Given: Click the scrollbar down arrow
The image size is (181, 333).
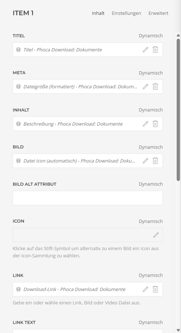Looking at the screenshot, I should [178, 330].
